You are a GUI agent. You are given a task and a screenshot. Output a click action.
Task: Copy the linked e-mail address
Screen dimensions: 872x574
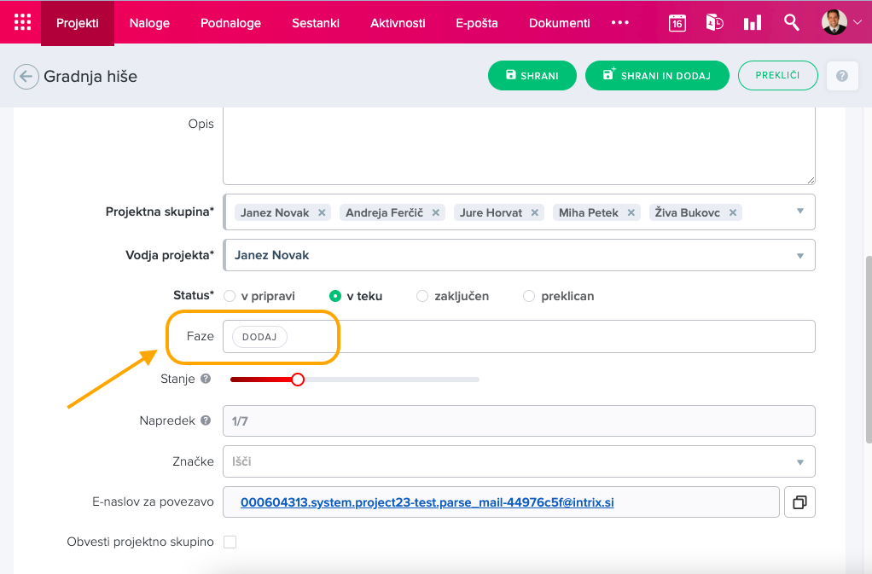[799, 502]
